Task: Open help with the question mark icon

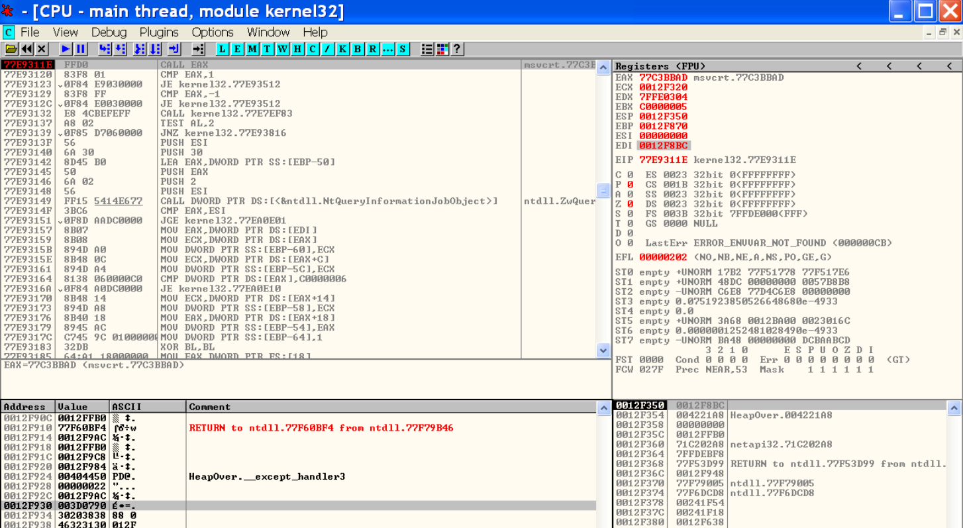Action: coord(457,49)
